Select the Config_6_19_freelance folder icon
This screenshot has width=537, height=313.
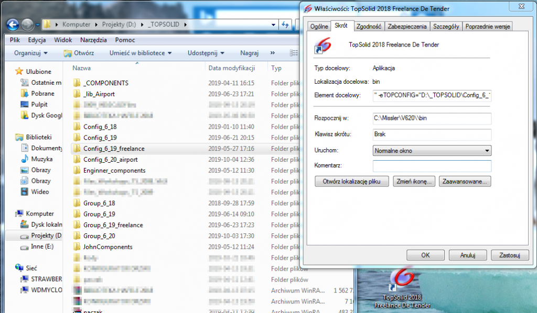77,148
